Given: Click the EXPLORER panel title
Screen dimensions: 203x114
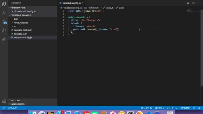Looking at the screenshot, I should [16, 3].
